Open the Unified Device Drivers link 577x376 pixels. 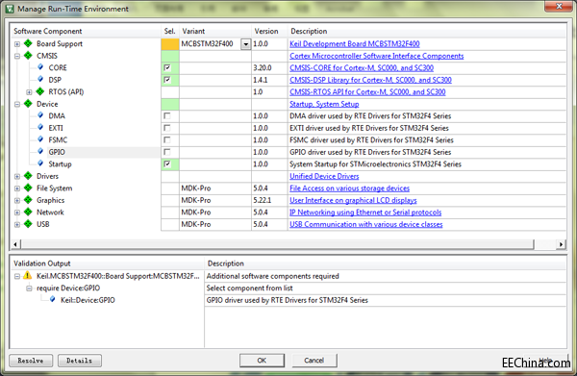tap(324, 176)
